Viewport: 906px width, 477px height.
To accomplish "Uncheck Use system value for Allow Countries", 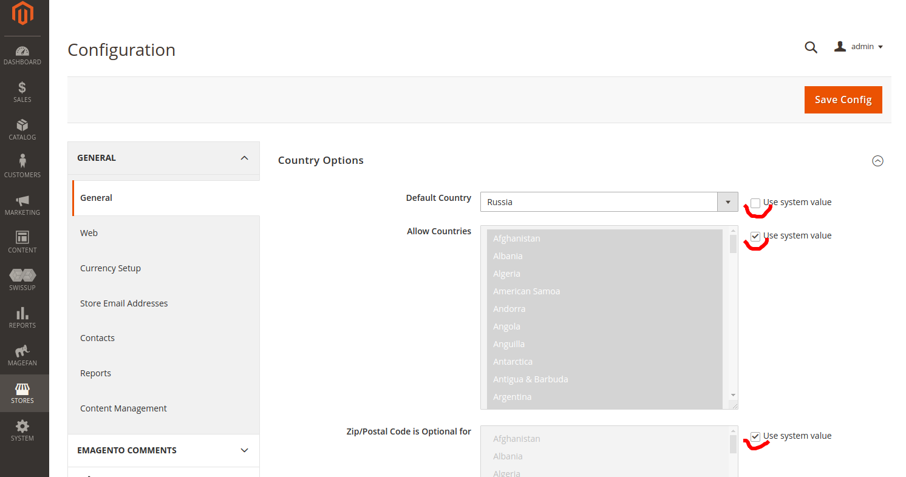I will 755,236.
